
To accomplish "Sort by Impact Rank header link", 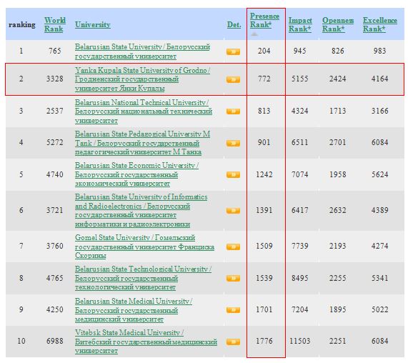I will pos(300,24).
